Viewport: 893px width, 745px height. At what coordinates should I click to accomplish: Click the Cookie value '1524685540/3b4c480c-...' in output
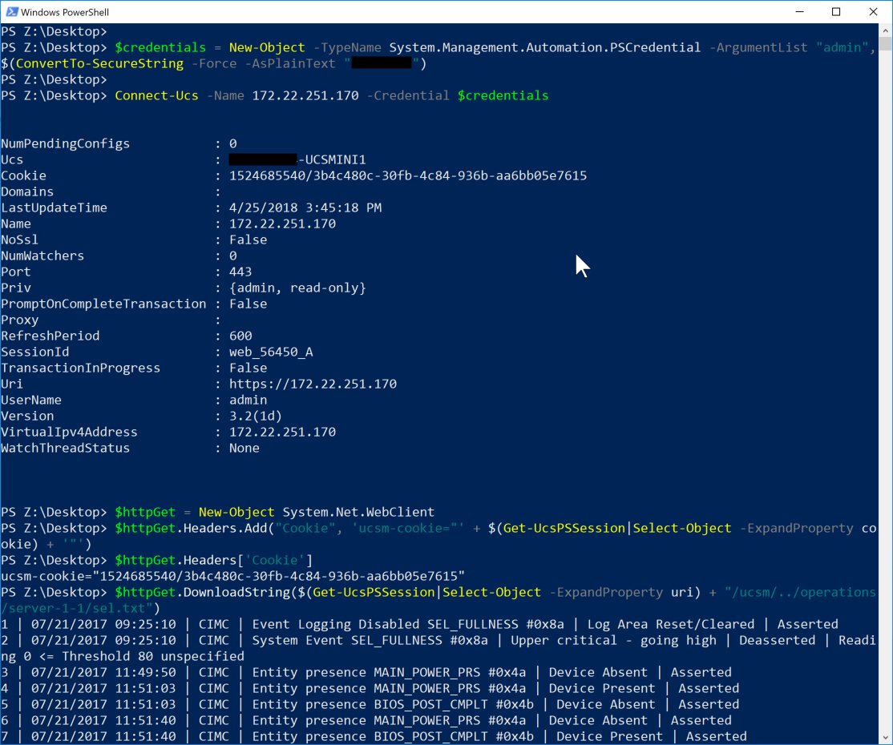[408, 175]
